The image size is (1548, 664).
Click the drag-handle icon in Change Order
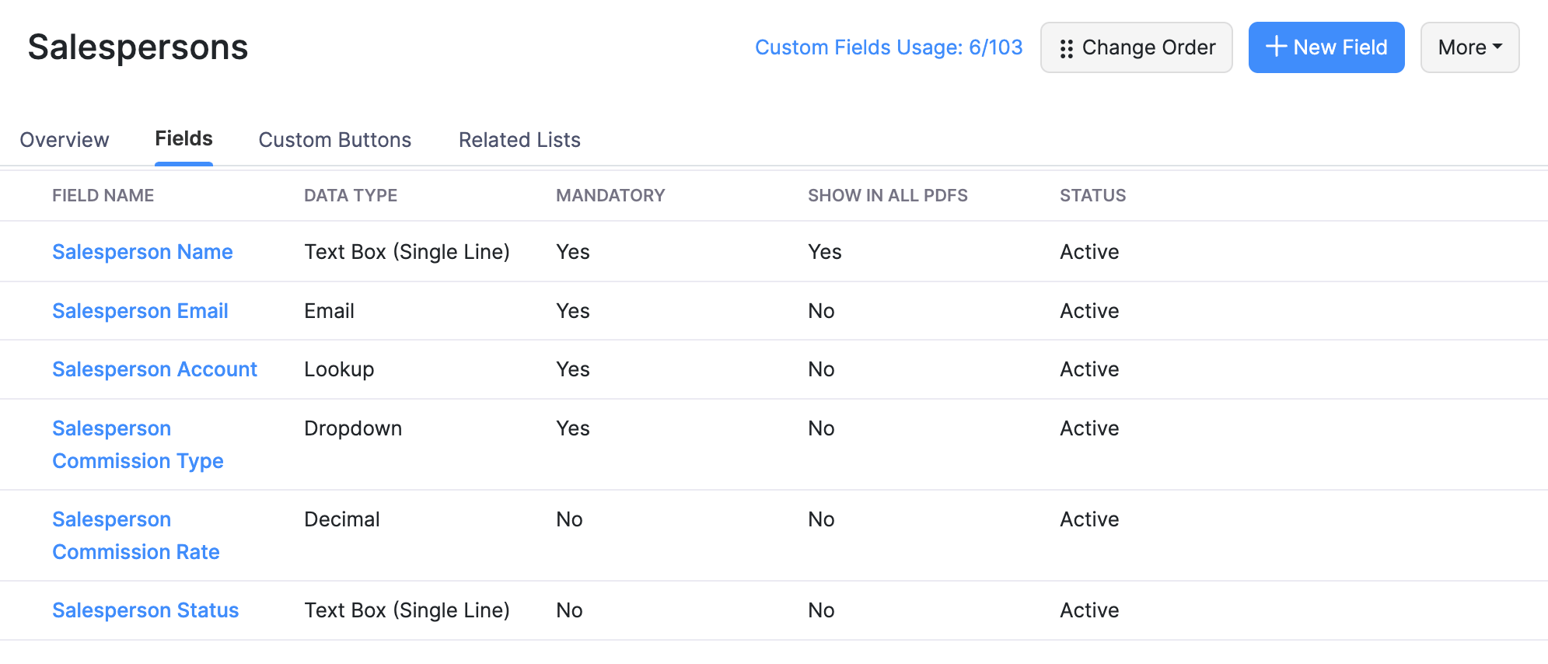pyautogui.click(x=1068, y=47)
